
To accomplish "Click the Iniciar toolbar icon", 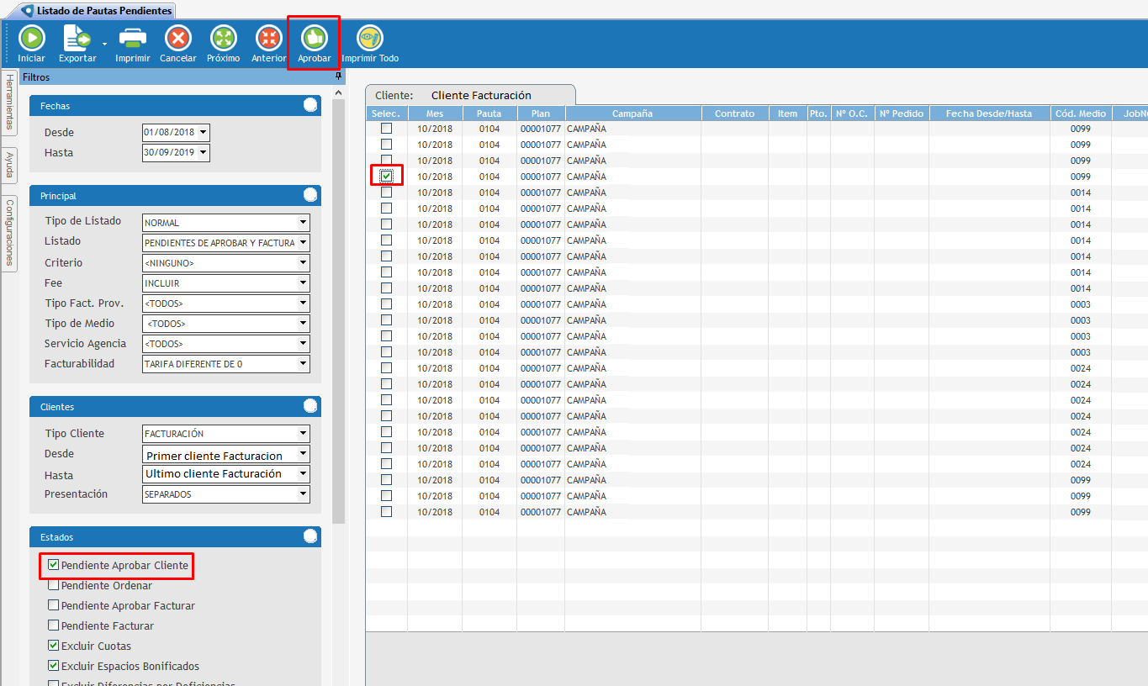I will click(31, 39).
